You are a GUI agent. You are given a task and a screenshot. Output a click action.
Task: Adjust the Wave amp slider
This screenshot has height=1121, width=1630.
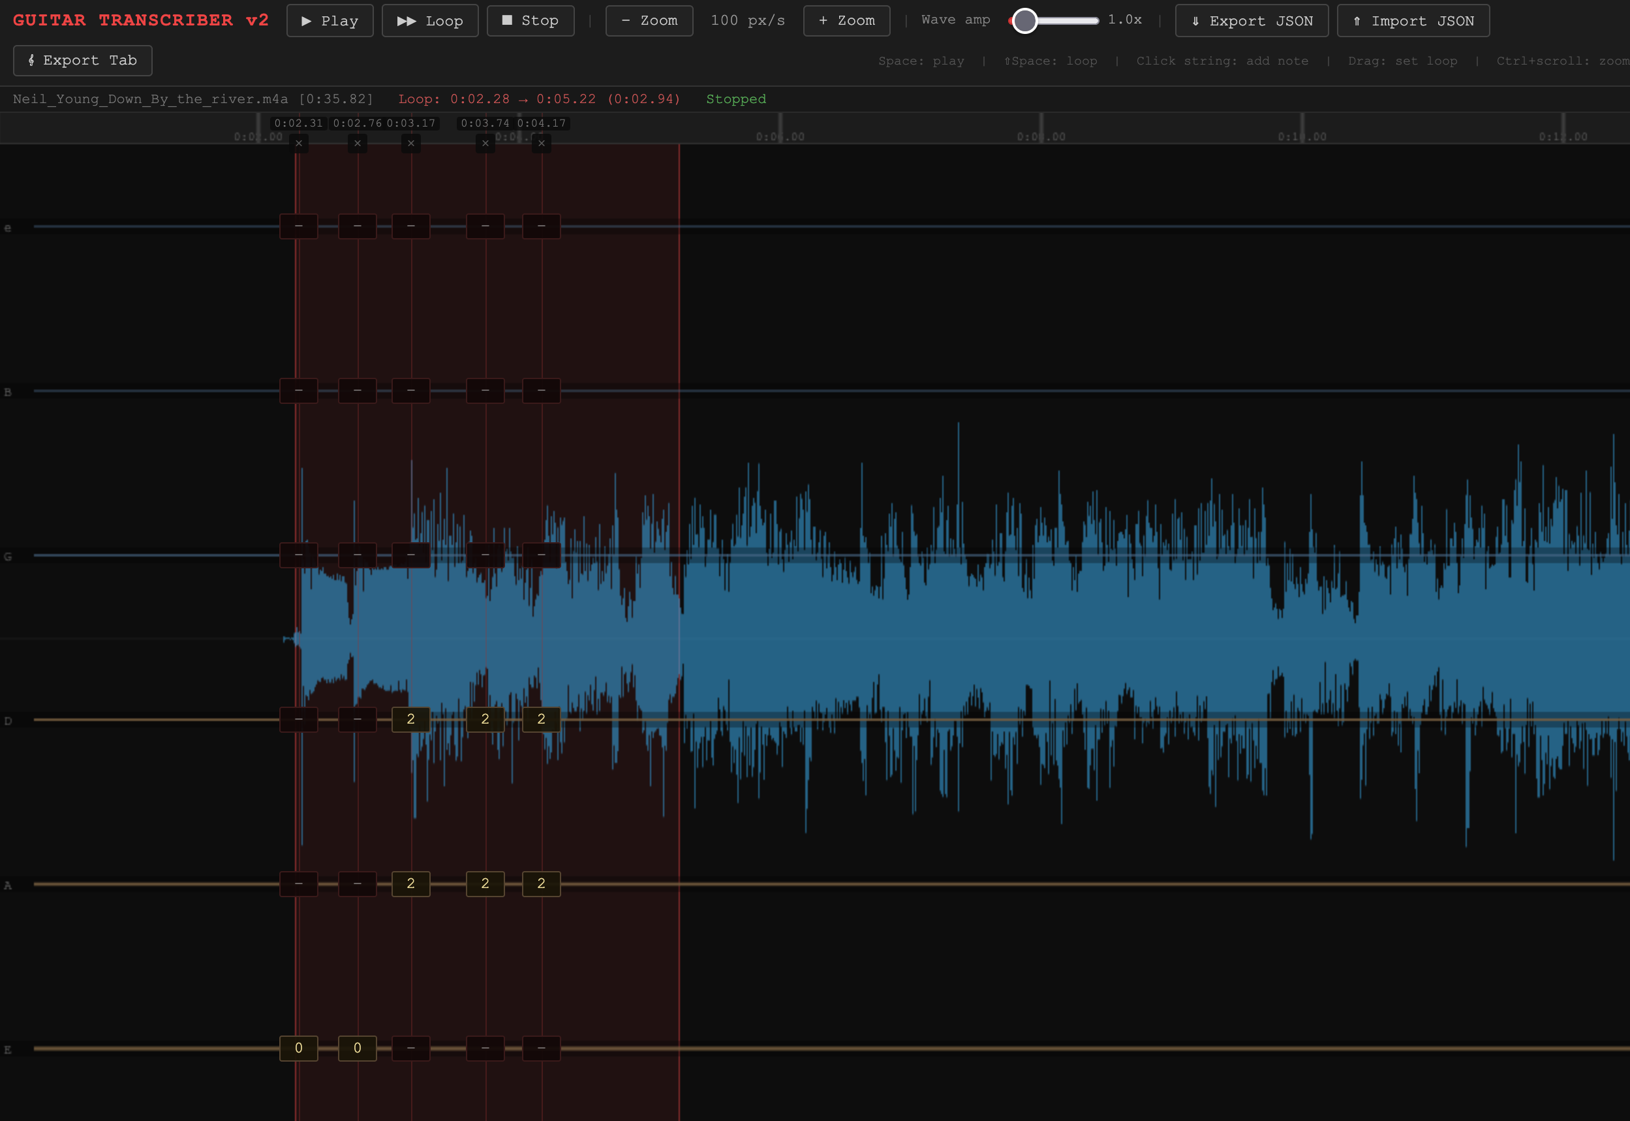(1053, 21)
